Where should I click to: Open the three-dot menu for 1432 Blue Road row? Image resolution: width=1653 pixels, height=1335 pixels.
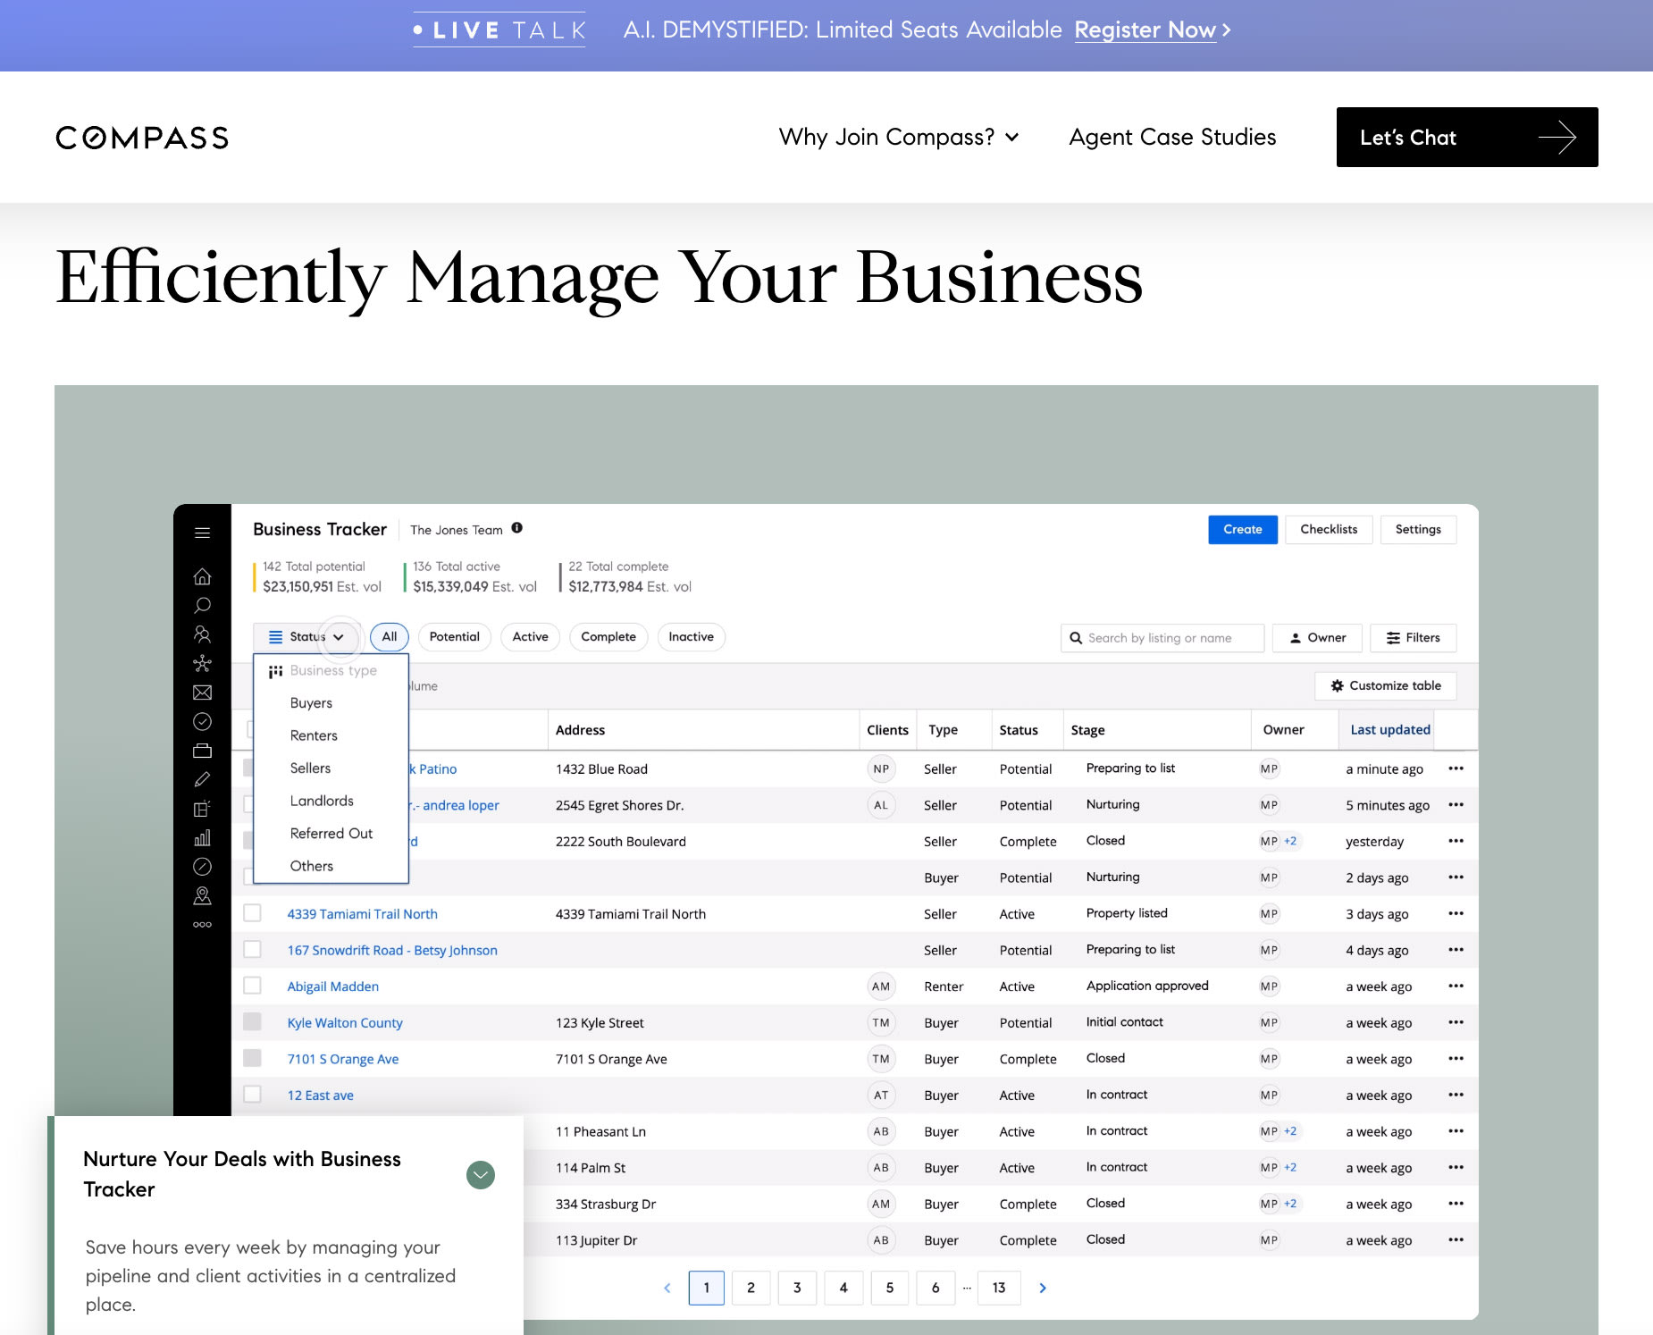[1456, 768]
